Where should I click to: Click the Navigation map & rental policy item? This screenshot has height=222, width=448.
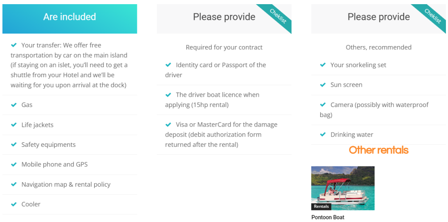point(66,185)
